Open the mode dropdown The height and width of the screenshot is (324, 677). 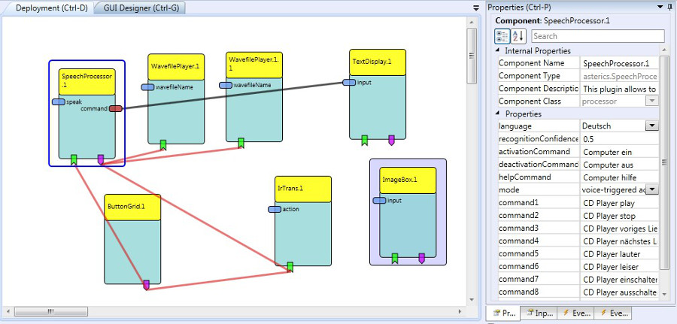pyautogui.click(x=651, y=190)
